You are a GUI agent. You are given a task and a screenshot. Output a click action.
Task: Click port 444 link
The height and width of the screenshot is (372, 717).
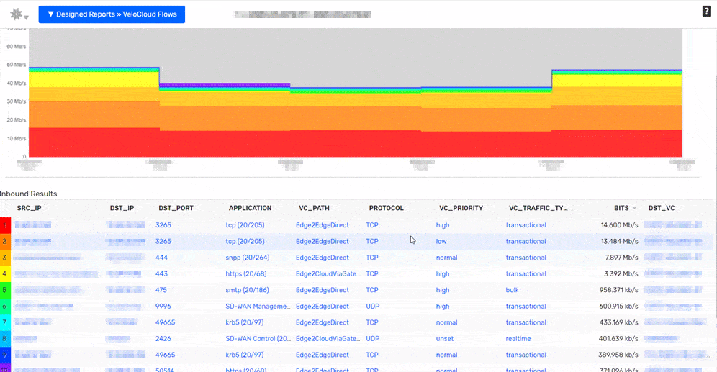[x=161, y=258]
